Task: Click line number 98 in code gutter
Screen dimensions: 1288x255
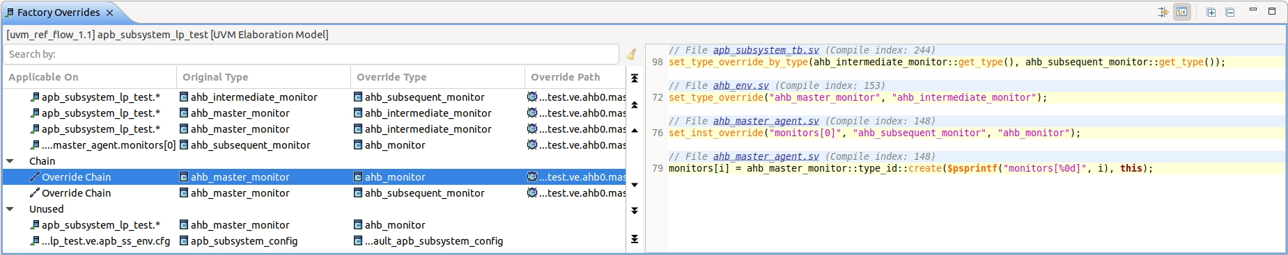Action: click(x=658, y=62)
